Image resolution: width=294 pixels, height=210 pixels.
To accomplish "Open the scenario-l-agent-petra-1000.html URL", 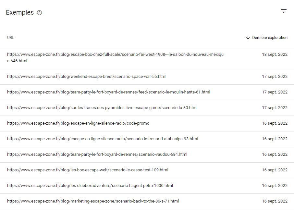I will [x=90, y=185].
